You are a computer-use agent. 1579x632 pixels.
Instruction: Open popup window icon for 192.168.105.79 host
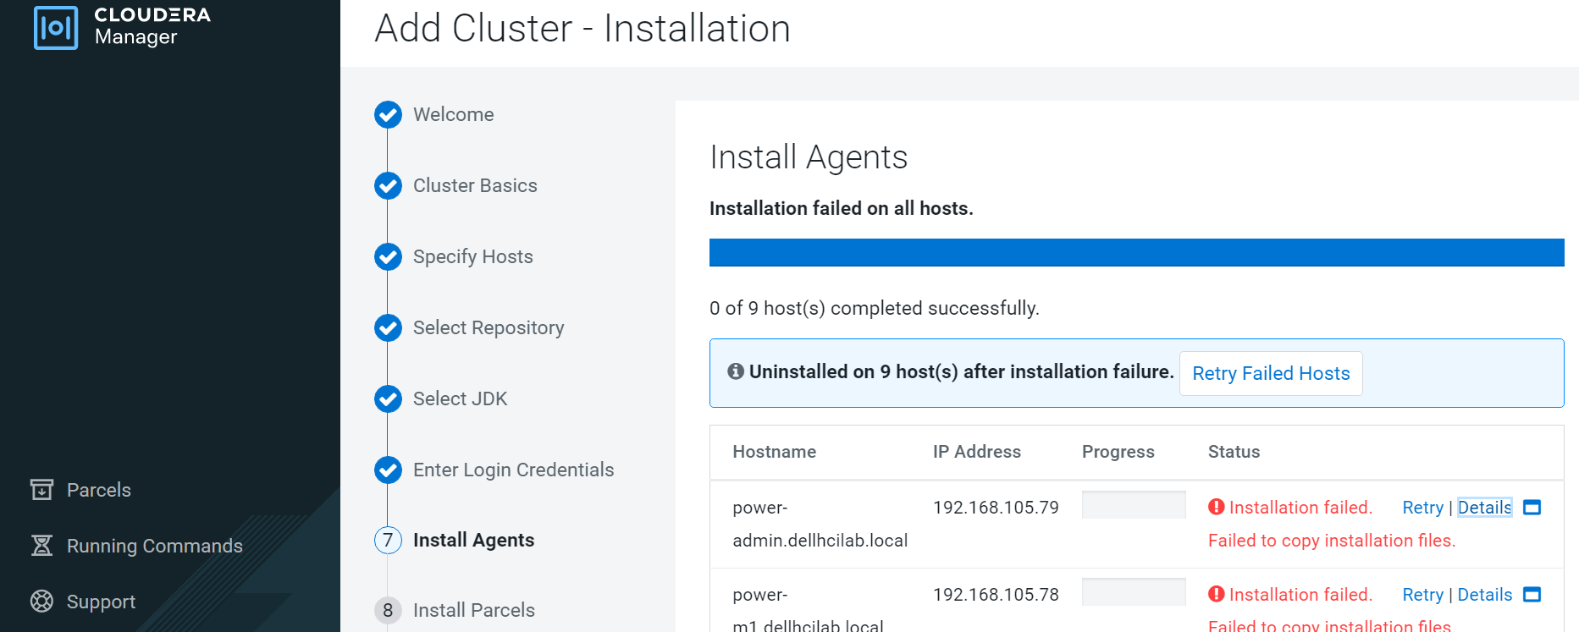click(x=1532, y=508)
